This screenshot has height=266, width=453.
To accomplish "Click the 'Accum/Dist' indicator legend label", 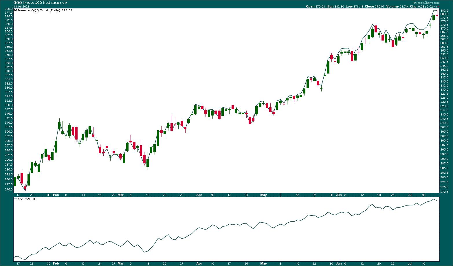I will [x=27, y=199].
